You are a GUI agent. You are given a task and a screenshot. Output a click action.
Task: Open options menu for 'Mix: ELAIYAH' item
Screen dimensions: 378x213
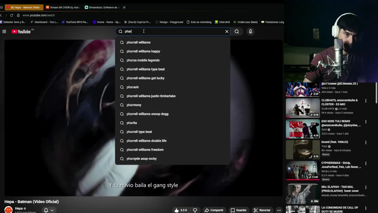[x=366, y=188]
